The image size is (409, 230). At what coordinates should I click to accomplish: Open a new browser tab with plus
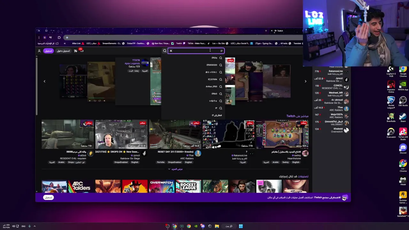(266, 31)
